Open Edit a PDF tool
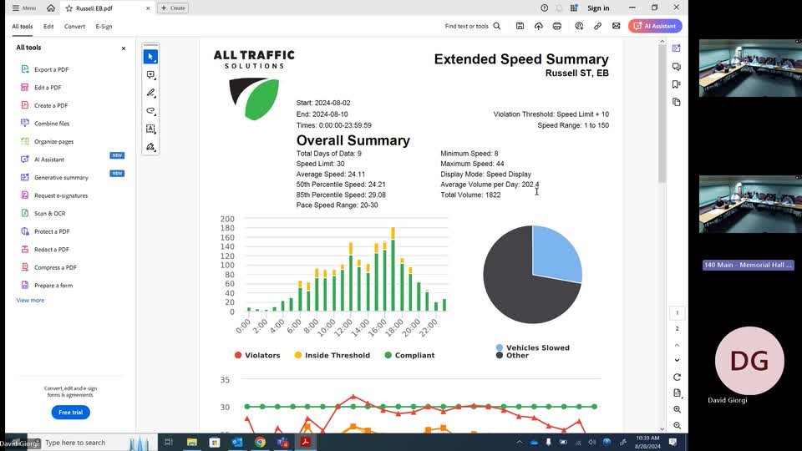Image resolution: width=802 pixels, height=451 pixels. 48,88
